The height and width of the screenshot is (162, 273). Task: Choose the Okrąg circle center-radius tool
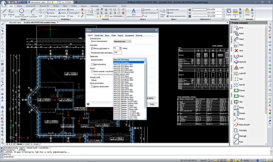(21, 13)
